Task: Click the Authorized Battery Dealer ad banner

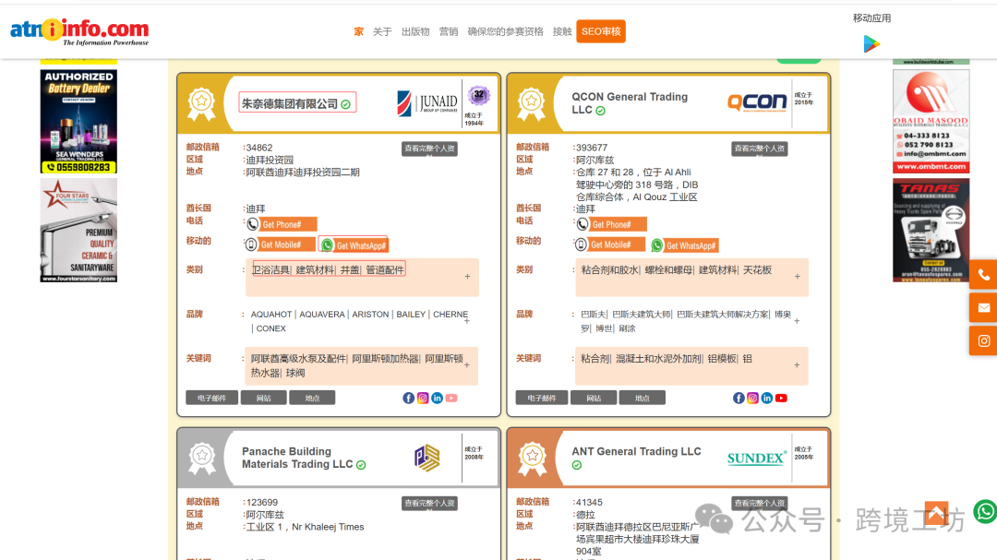Action: [x=78, y=121]
